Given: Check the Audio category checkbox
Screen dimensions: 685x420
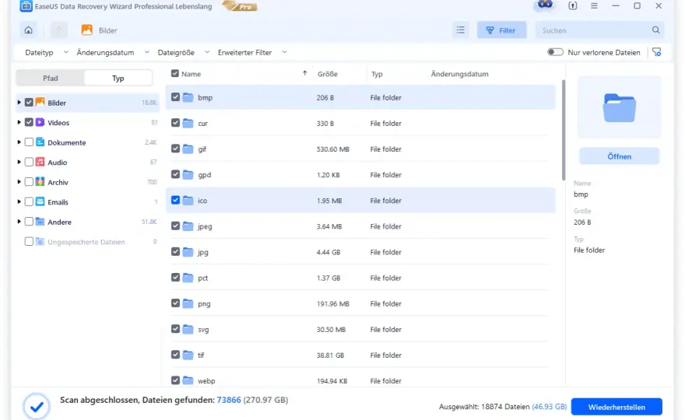Looking at the screenshot, I should point(29,162).
